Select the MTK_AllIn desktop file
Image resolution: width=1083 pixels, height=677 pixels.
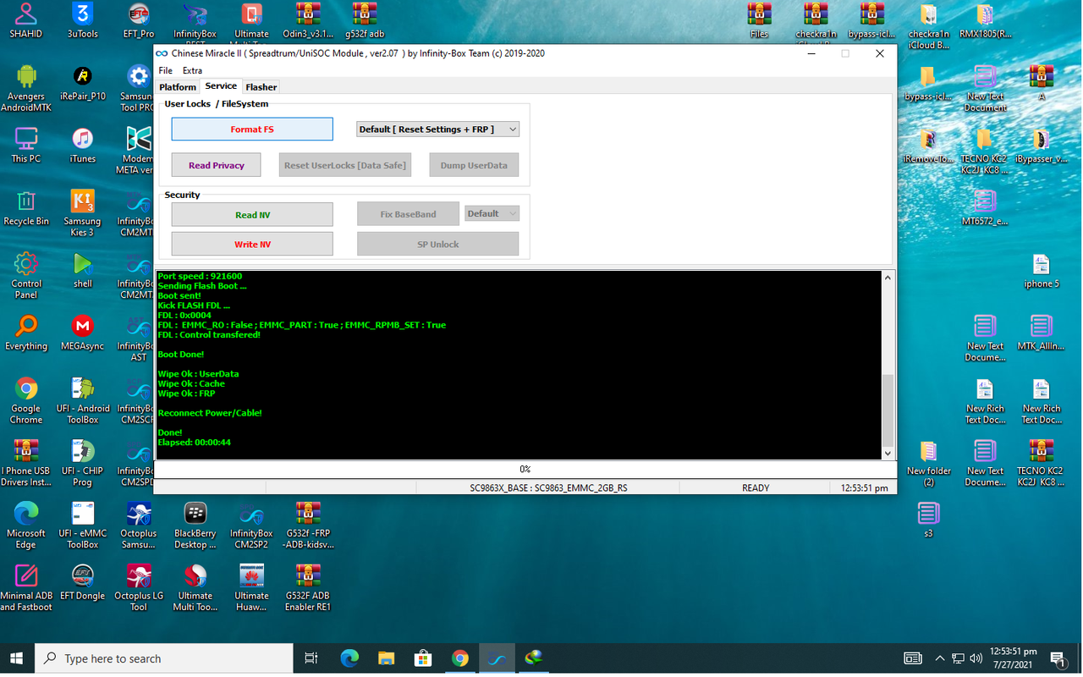(1042, 333)
